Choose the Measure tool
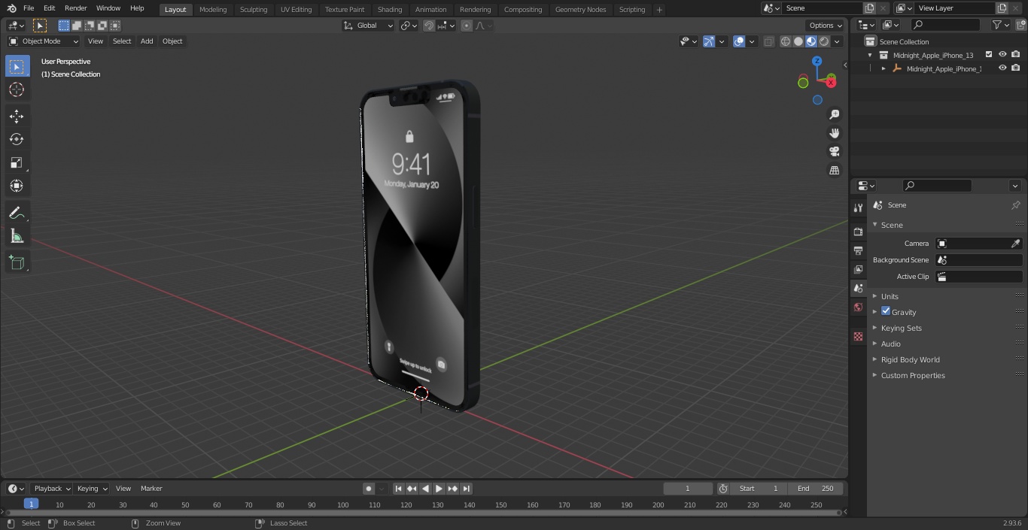 pyautogui.click(x=17, y=237)
